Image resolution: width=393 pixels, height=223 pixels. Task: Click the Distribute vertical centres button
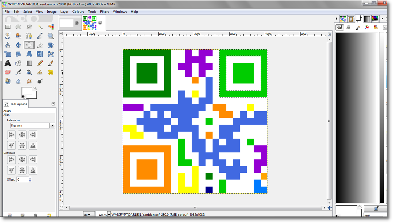(x=22, y=170)
